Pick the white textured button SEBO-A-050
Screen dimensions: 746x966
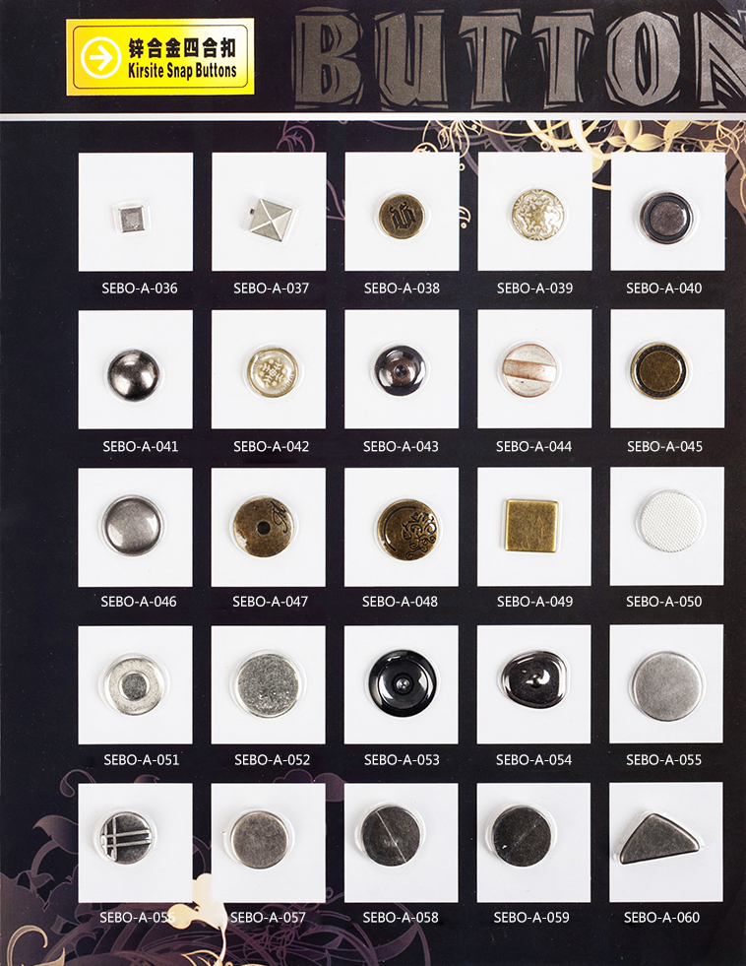click(x=671, y=521)
